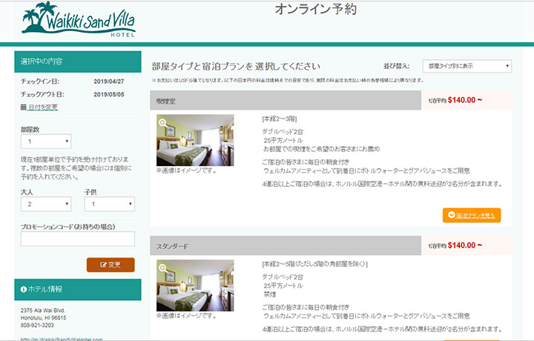Click the check-in date 2019/04/27
This screenshot has width=534, height=341.
click(x=109, y=82)
